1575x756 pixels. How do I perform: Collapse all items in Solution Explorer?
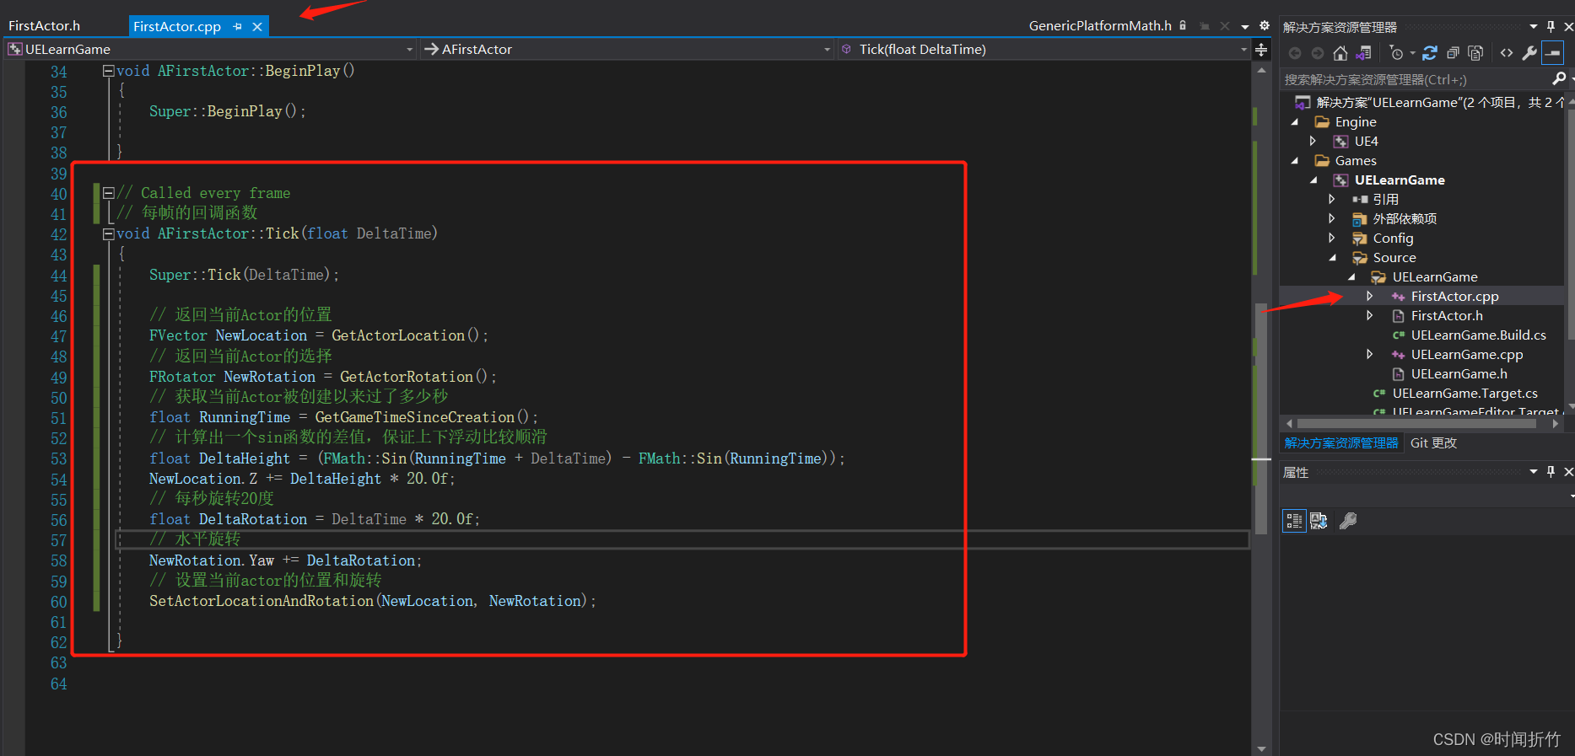[1453, 53]
